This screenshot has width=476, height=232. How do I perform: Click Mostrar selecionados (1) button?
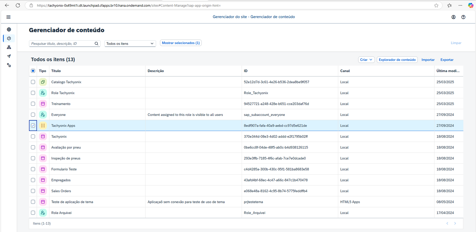coord(181,43)
